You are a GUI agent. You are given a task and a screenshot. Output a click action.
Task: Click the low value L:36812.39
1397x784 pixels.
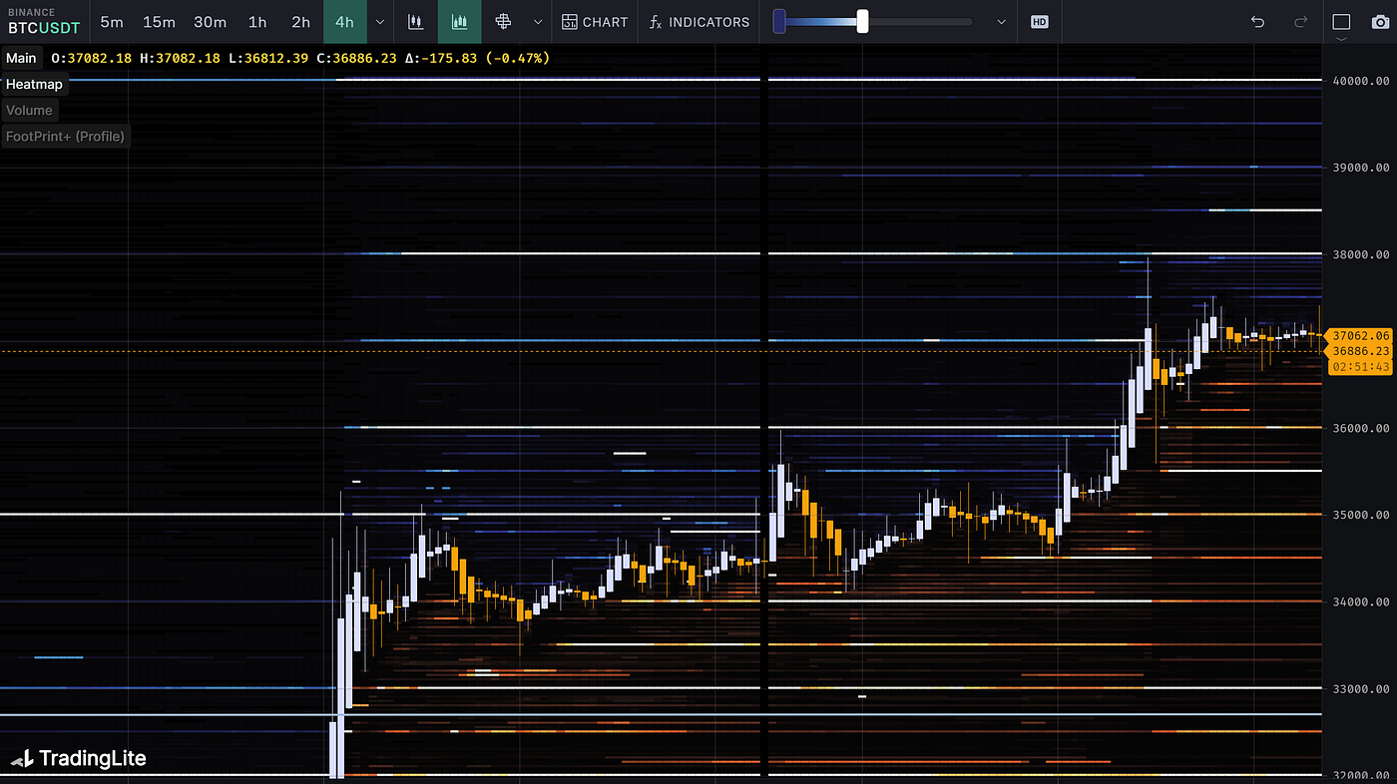(x=268, y=58)
